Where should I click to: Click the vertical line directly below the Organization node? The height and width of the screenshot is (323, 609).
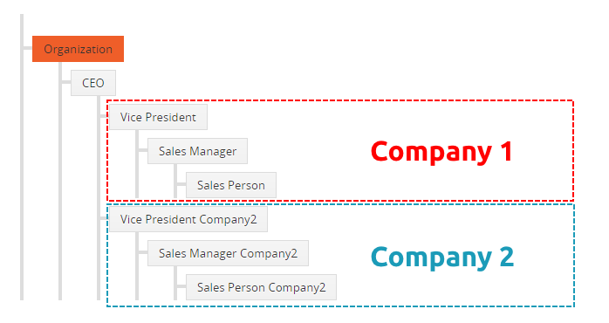coord(60,181)
